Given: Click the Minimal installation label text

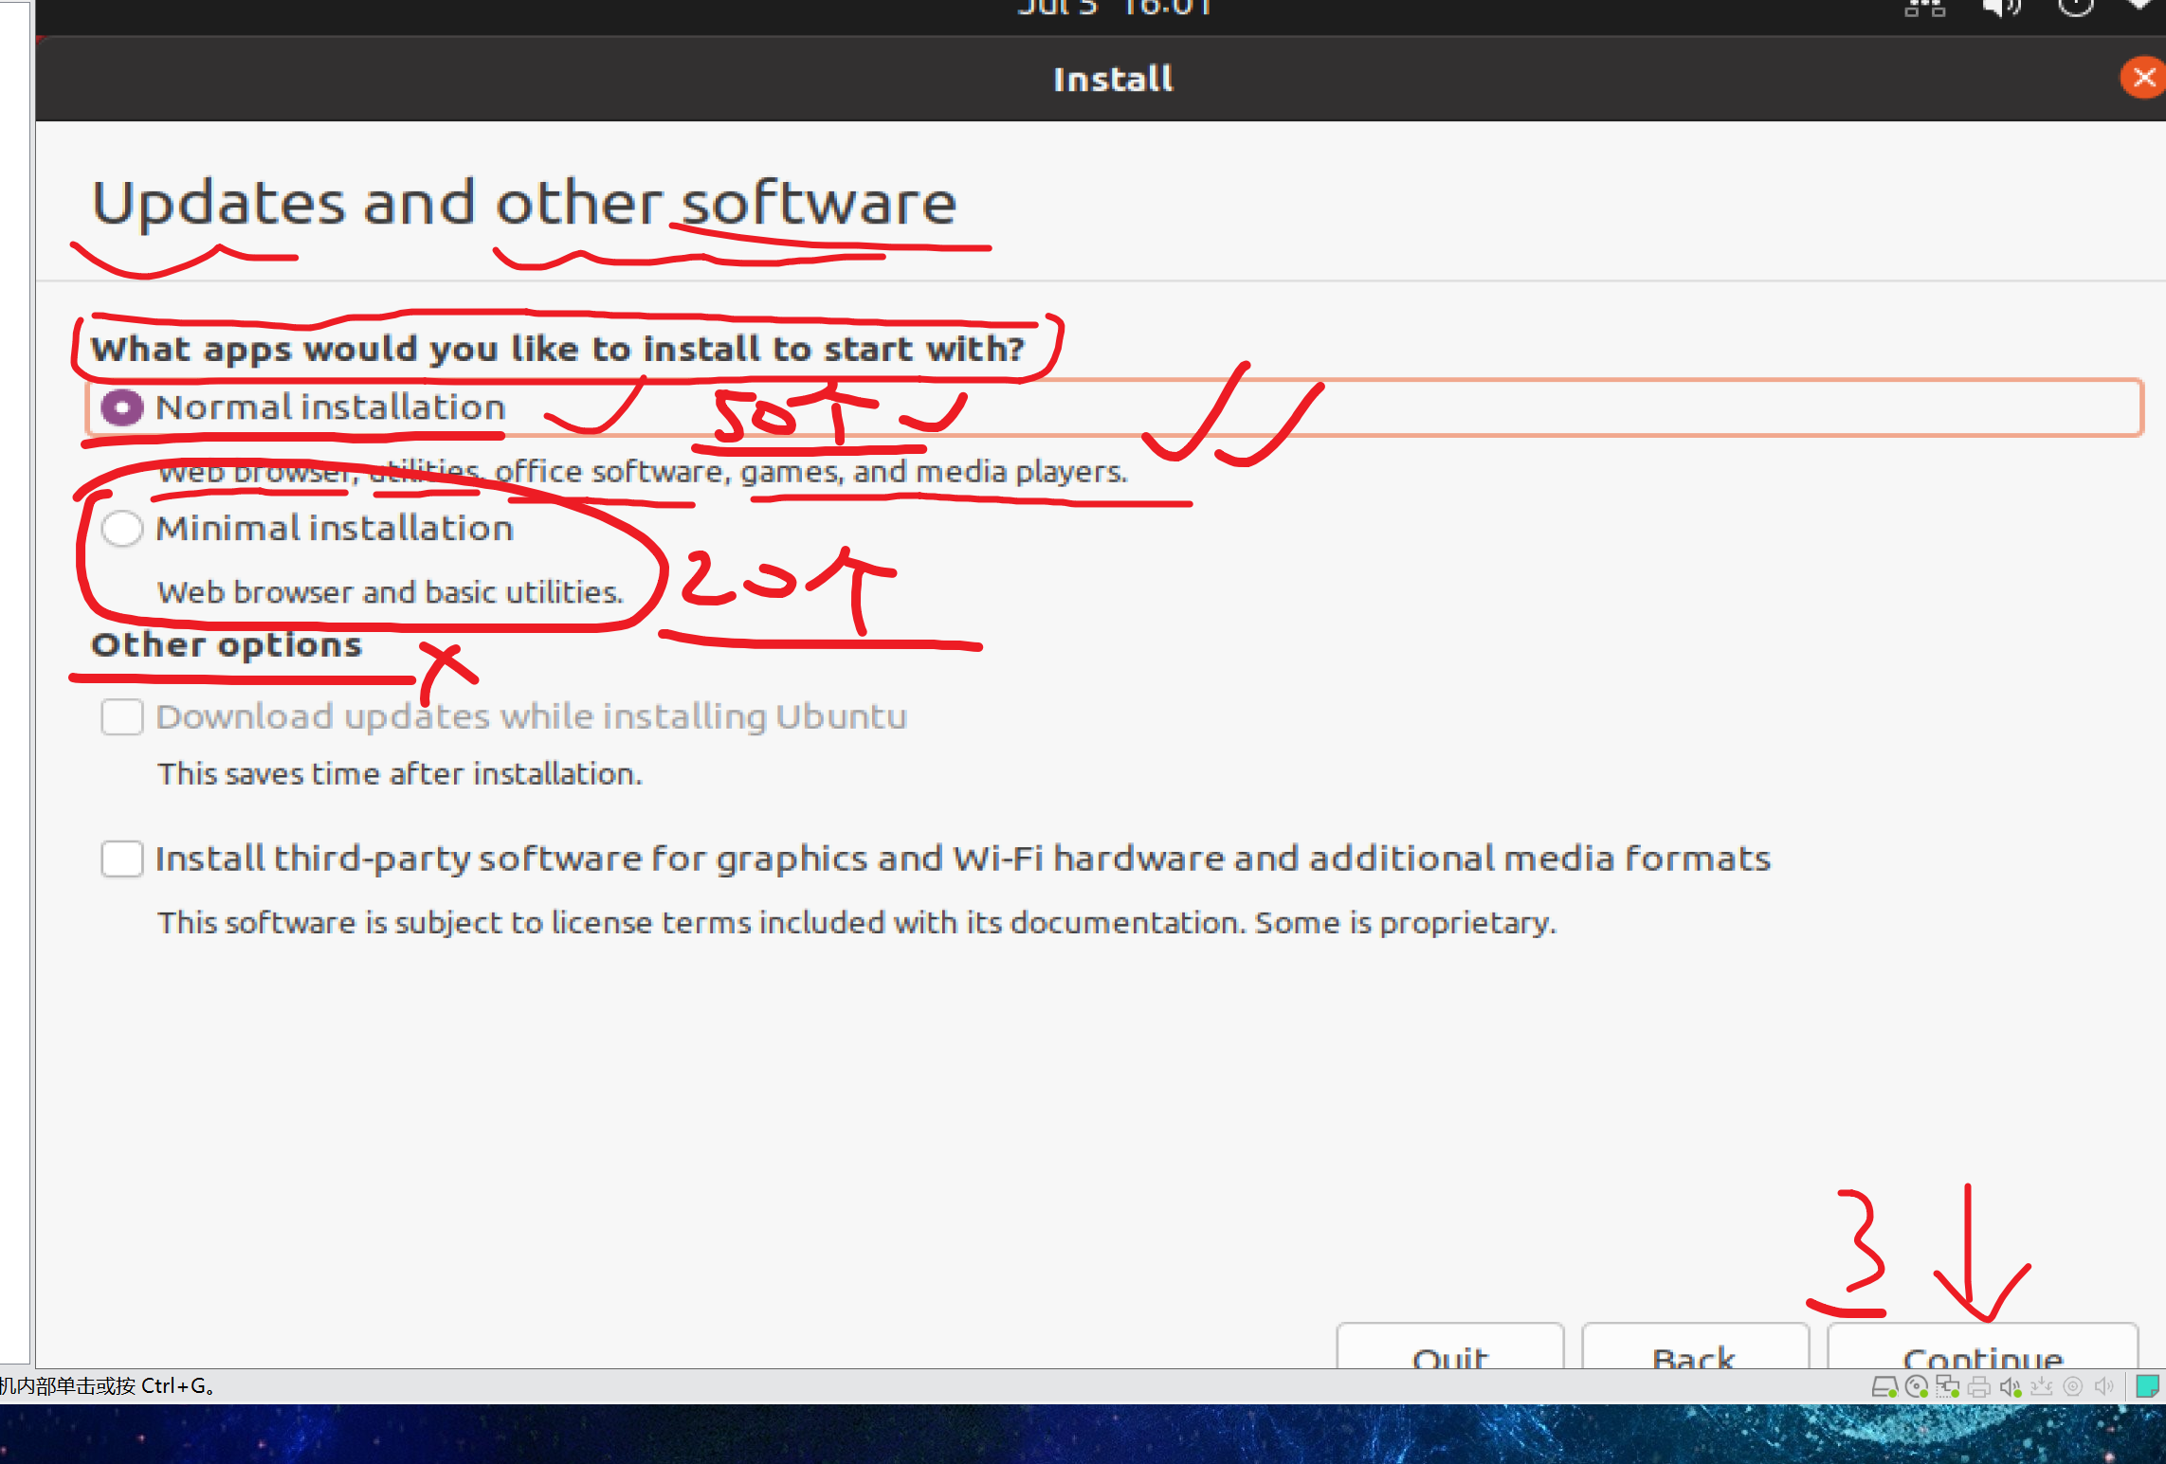Looking at the screenshot, I should point(335,528).
